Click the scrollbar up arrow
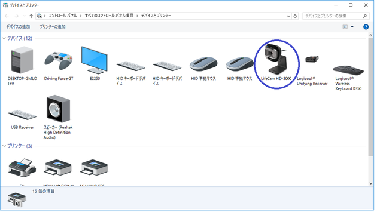 371,35
